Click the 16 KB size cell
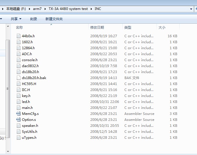197x155 pixels. 173,36
